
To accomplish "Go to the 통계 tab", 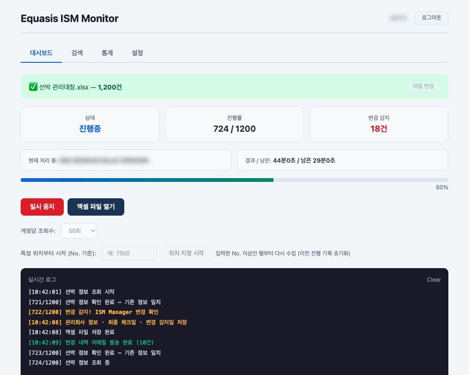I will (x=107, y=53).
